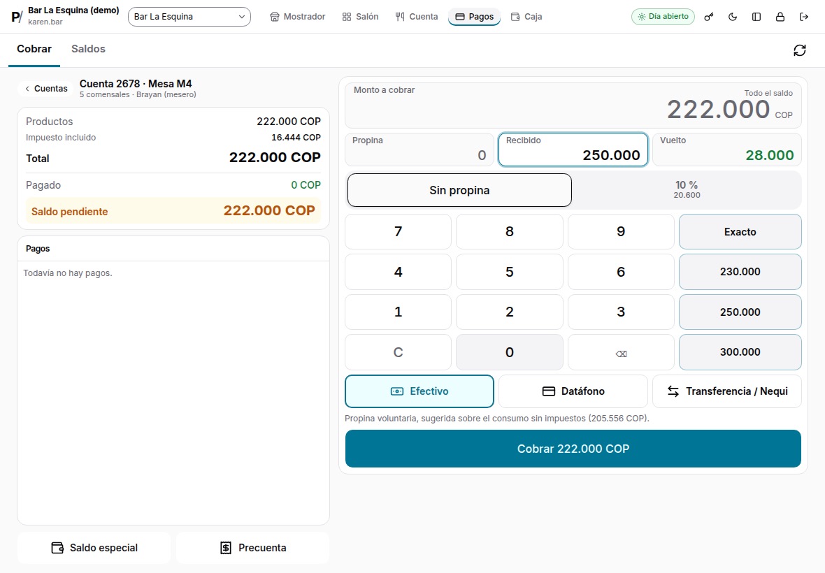825x573 pixels.
Task: Click the Cobrar 222.000 COP button
Action: coord(573,449)
